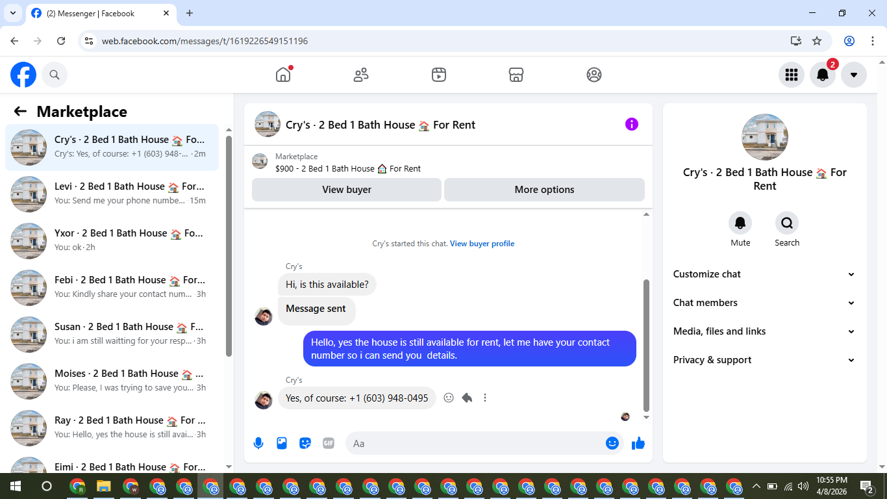Click the 'Message sent' bubble
The width and height of the screenshot is (887, 499).
316,311
